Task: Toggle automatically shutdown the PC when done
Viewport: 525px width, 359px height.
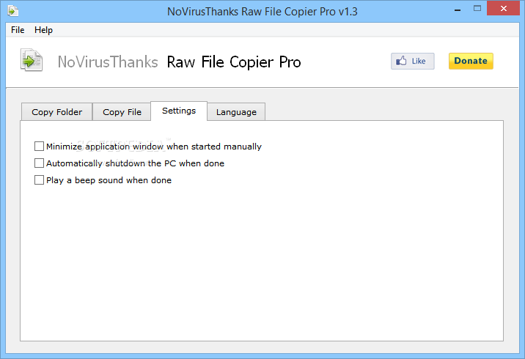Action: [x=39, y=163]
